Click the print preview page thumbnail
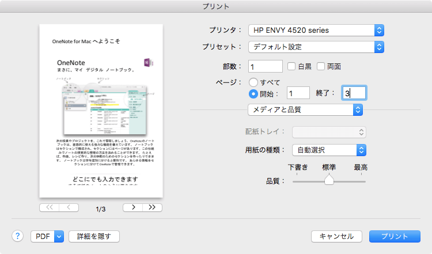The image size is (432, 254). [101, 111]
